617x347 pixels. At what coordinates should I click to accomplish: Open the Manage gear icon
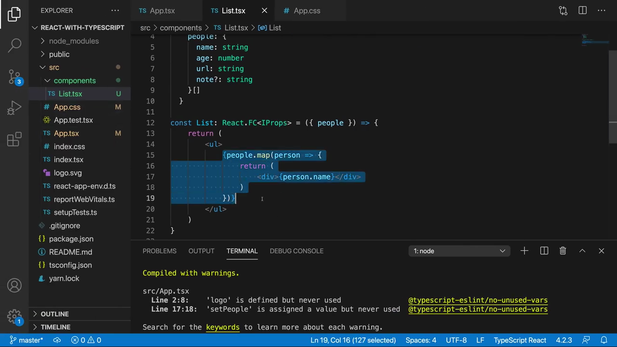pos(14,317)
